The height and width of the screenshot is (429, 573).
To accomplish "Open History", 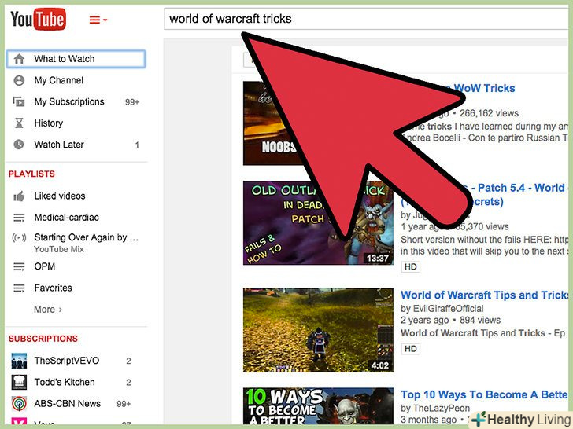I will [49, 123].
